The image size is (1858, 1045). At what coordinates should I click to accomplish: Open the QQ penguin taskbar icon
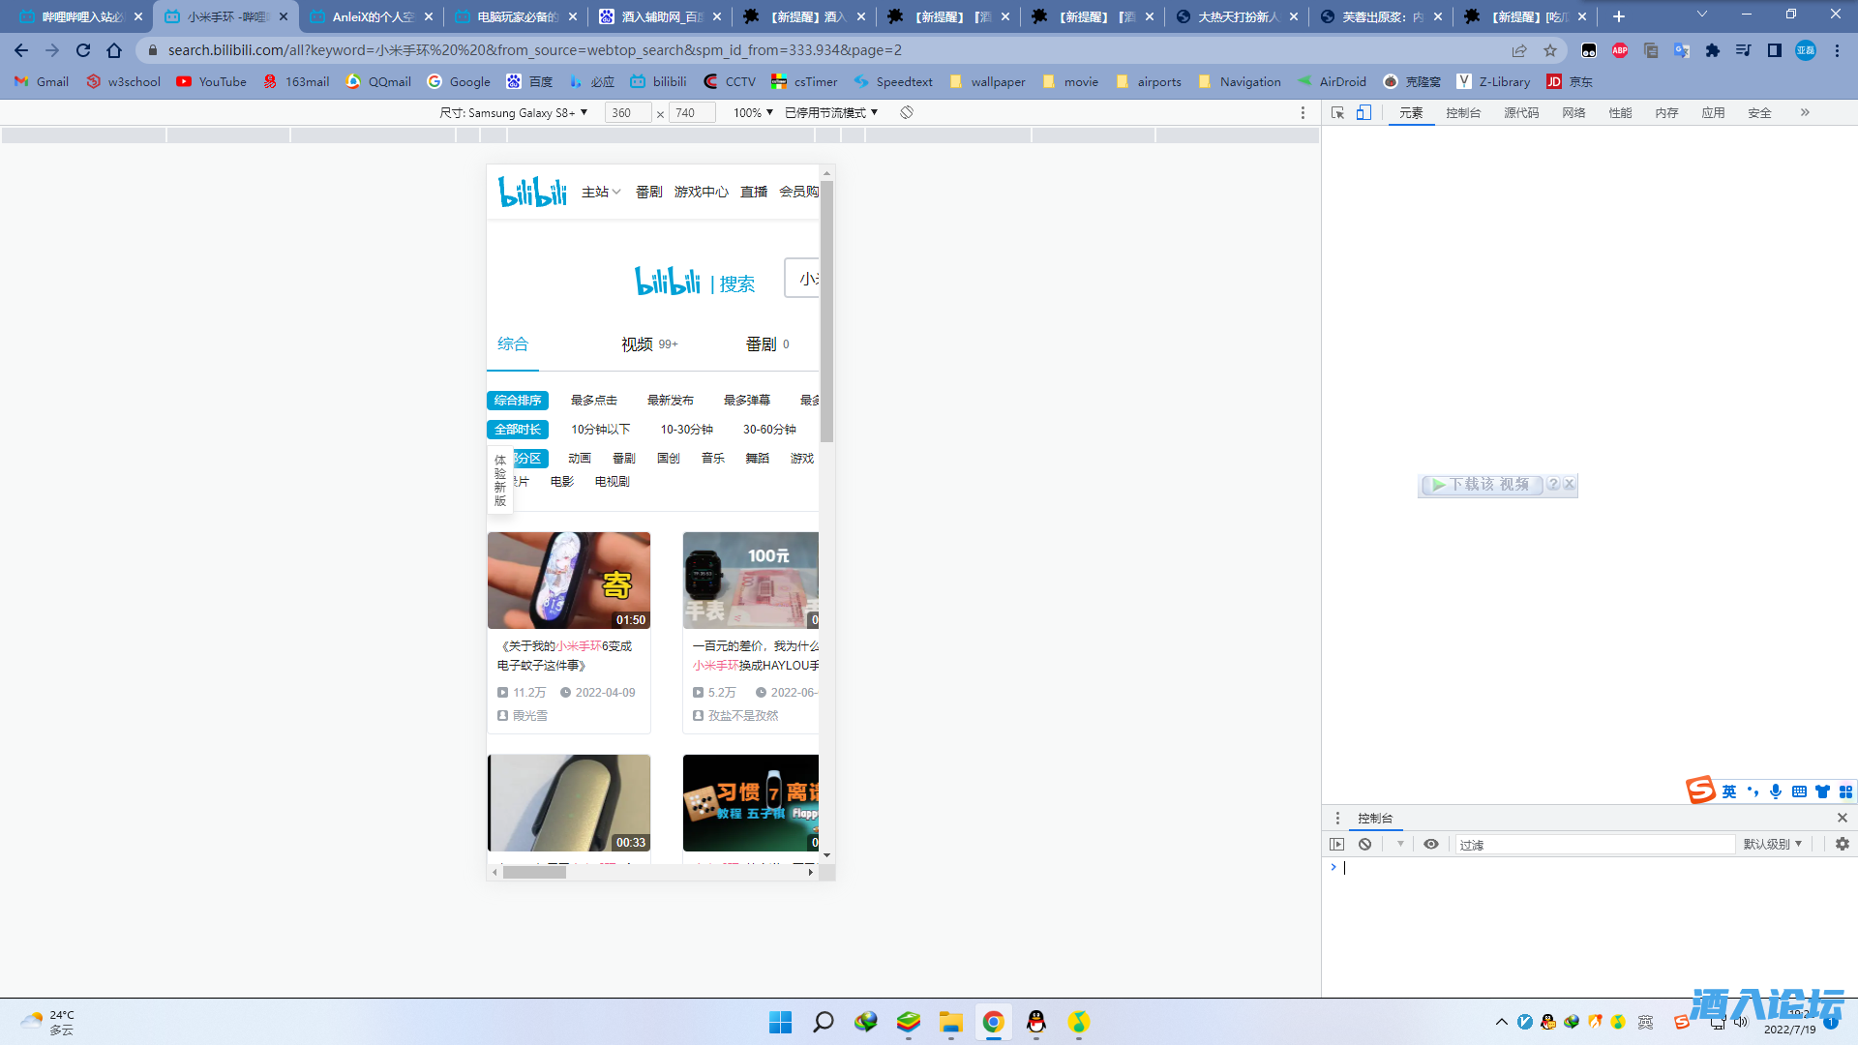pyautogui.click(x=1036, y=1022)
